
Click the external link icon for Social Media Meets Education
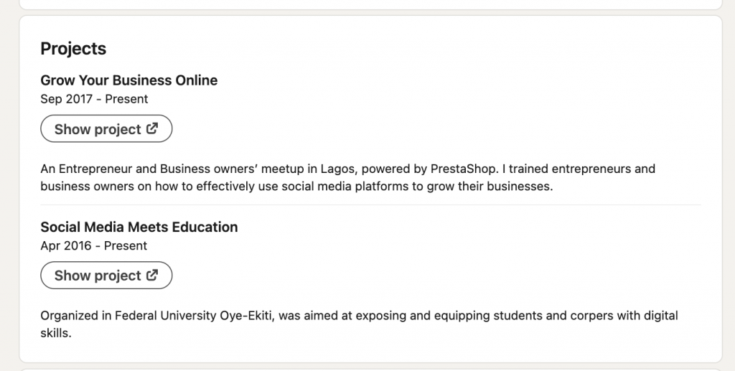152,276
